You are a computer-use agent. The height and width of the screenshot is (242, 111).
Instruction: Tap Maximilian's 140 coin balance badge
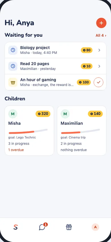coord(95,114)
